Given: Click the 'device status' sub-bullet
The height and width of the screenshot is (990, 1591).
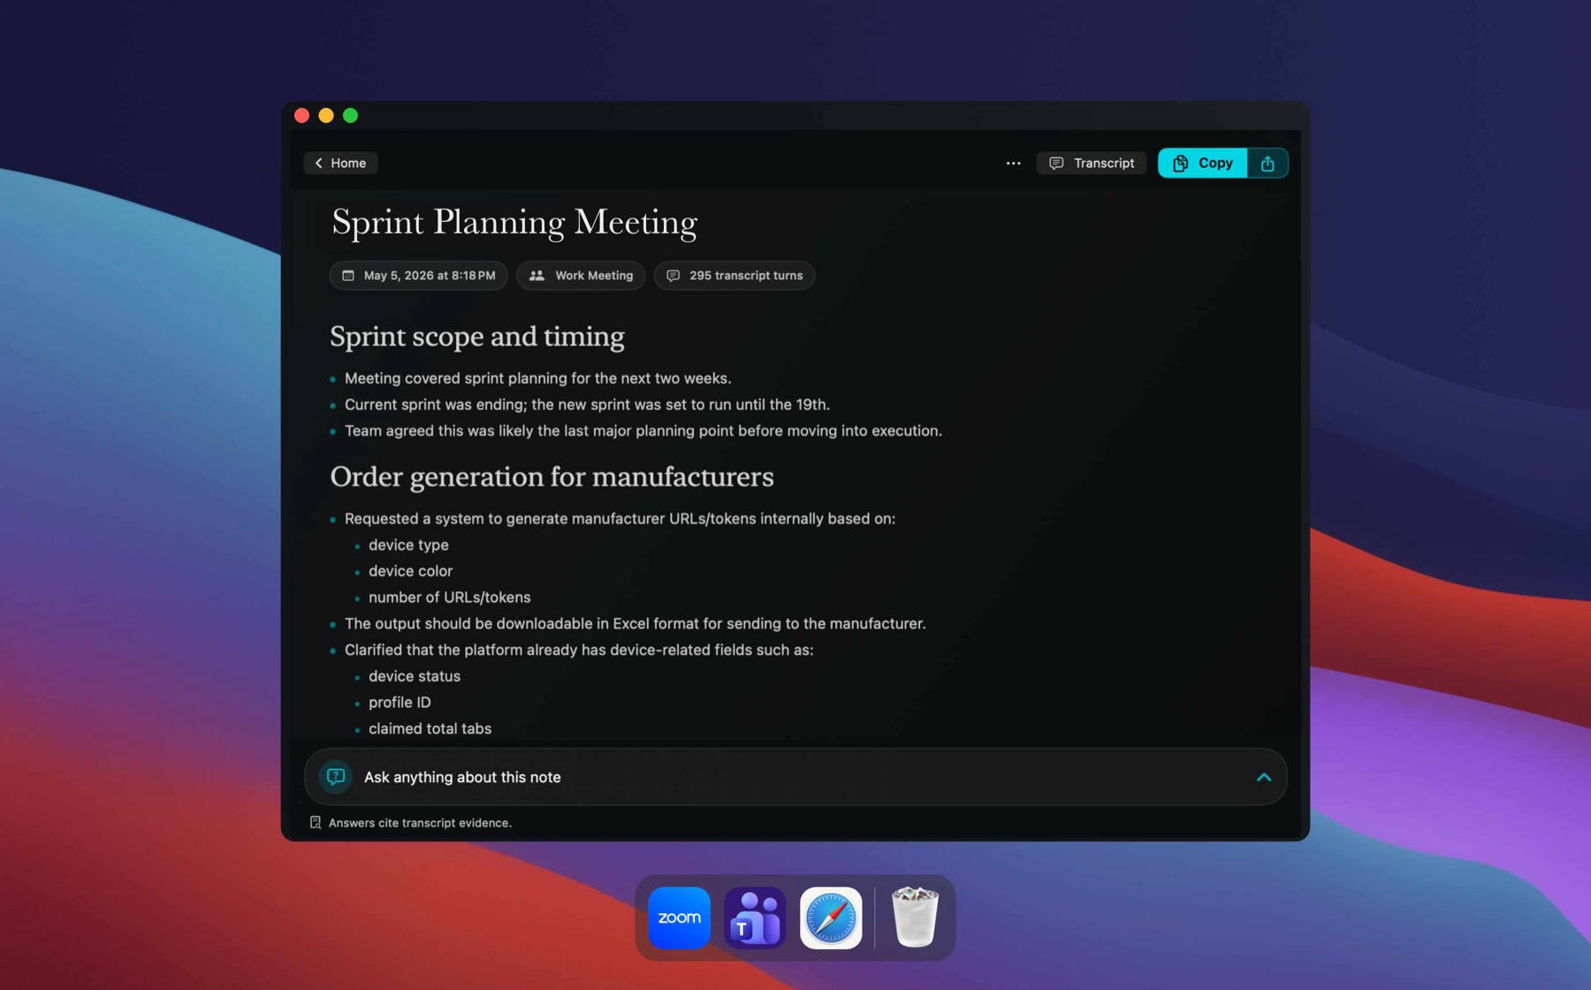Looking at the screenshot, I should pos(414,676).
